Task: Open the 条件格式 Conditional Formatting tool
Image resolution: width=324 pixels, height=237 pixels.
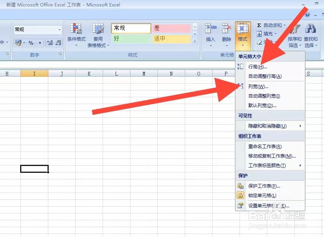Action: click(77, 33)
